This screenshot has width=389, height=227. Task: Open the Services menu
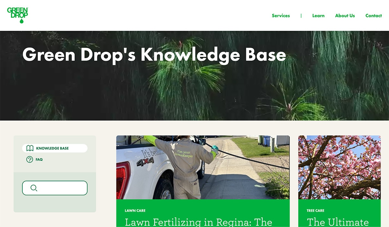281,16
